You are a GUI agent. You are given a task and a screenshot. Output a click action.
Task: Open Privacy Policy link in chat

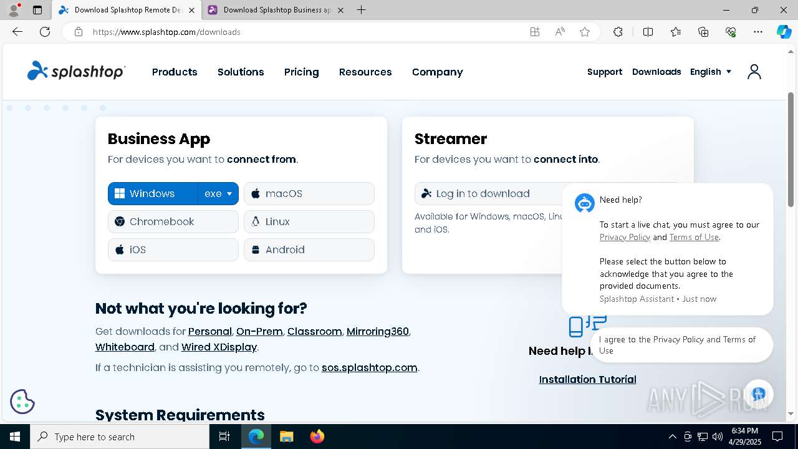(x=625, y=237)
